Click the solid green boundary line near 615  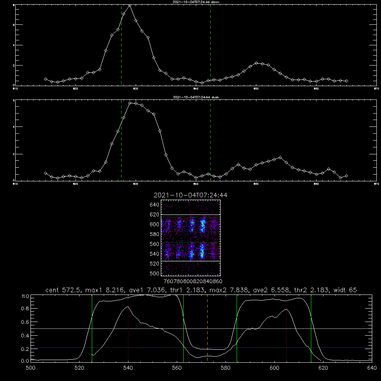pyautogui.click(x=311, y=328)
